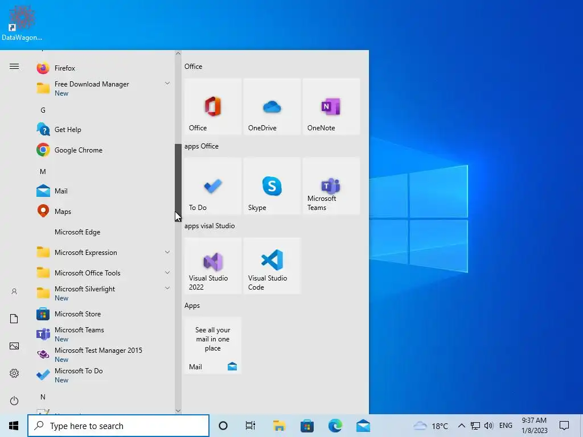Open Cortana from the taskbar
The image size is (583, 437).
point(223,426)
